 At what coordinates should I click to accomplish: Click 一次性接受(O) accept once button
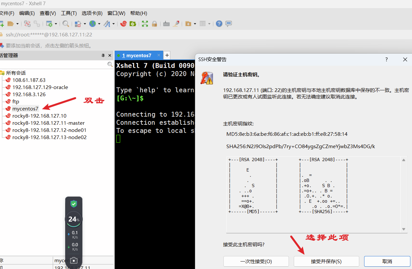(x=256, y=262)
